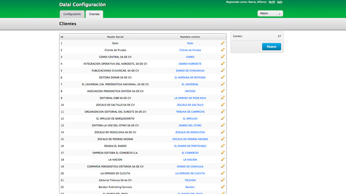The width and height of the screenshot is (346, 194).
Task: Click the edit pencil for the Dalai row
Action: click(x=223, y=43)
